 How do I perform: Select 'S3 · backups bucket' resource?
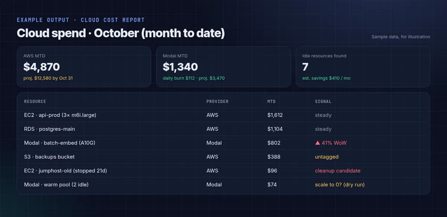tap(49, 157)
